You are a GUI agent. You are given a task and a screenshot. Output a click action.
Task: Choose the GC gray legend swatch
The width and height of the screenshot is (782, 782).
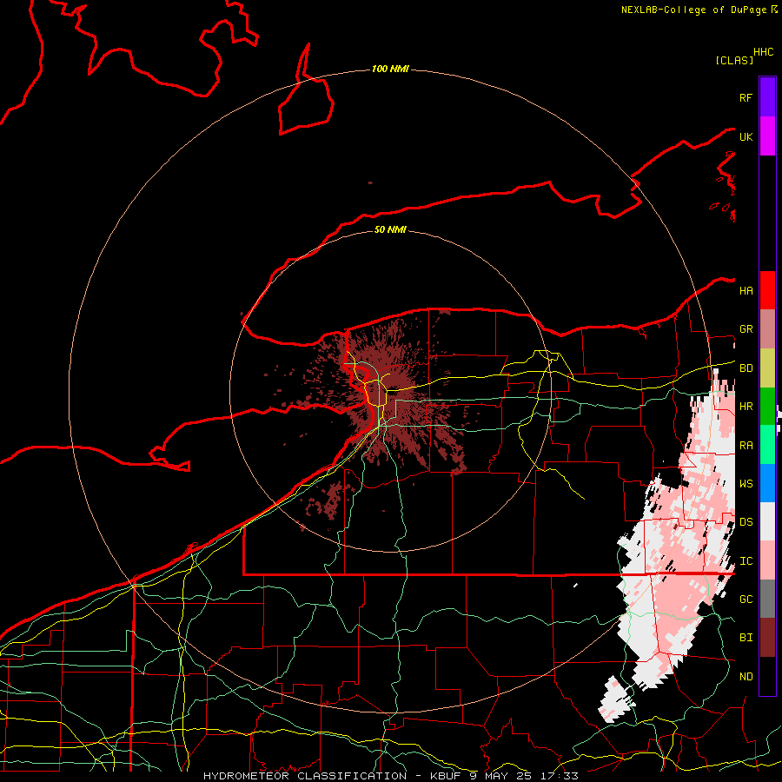point(767,599)
